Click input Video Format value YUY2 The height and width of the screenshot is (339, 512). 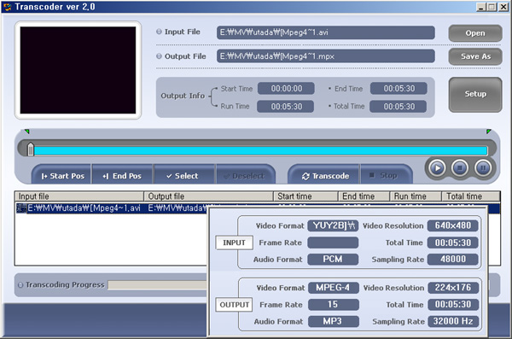333,225
